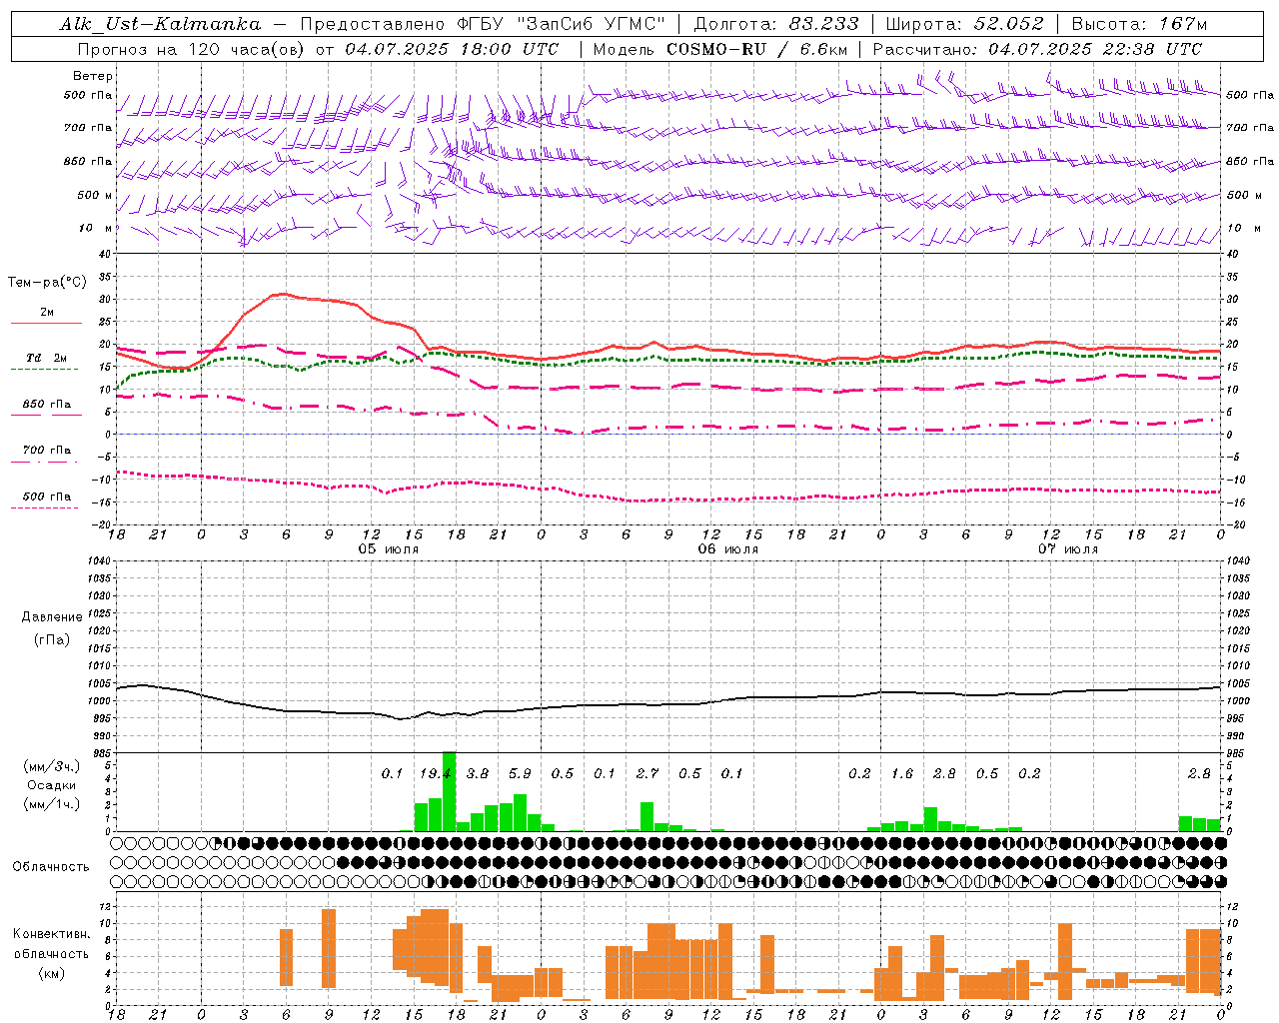The image size is (1279, 1023).
Task: Select the forecast start time 04.07.2025 18:00 UTC
Action: (x=452, y=49)
